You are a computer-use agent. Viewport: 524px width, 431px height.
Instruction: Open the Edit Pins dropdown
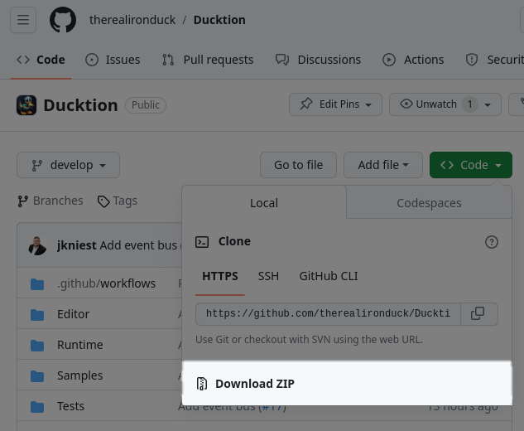pyautogui.click(x=335, y=104)
